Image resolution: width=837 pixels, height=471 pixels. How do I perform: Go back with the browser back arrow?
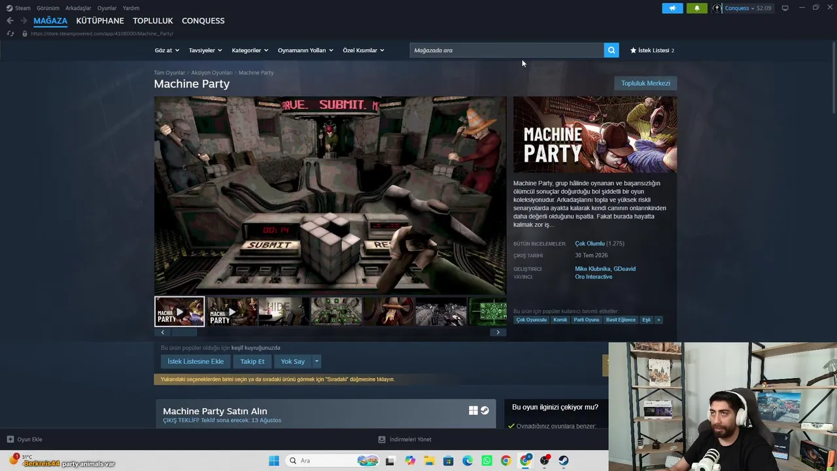tap(10, 21)
